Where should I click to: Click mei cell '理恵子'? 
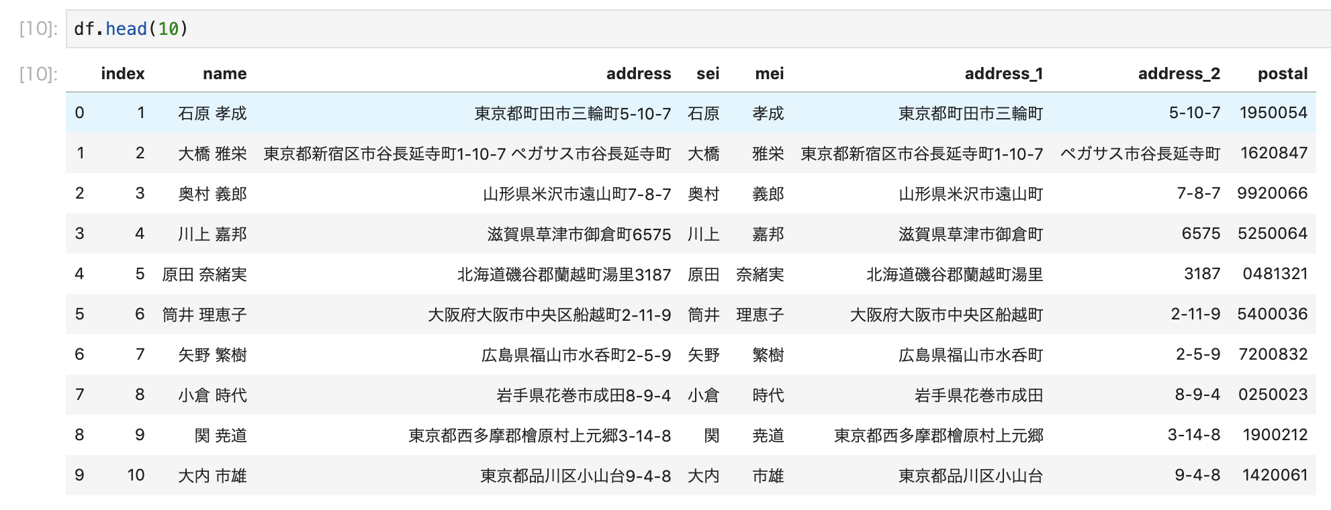pos(760,315)
